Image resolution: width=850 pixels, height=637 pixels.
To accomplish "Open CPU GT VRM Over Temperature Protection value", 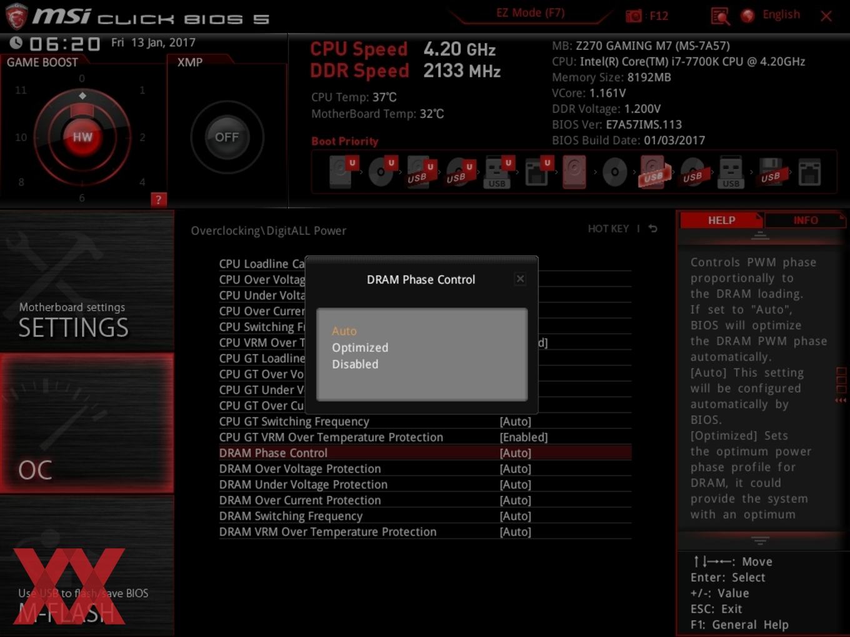I will click(x=524, y=437).
